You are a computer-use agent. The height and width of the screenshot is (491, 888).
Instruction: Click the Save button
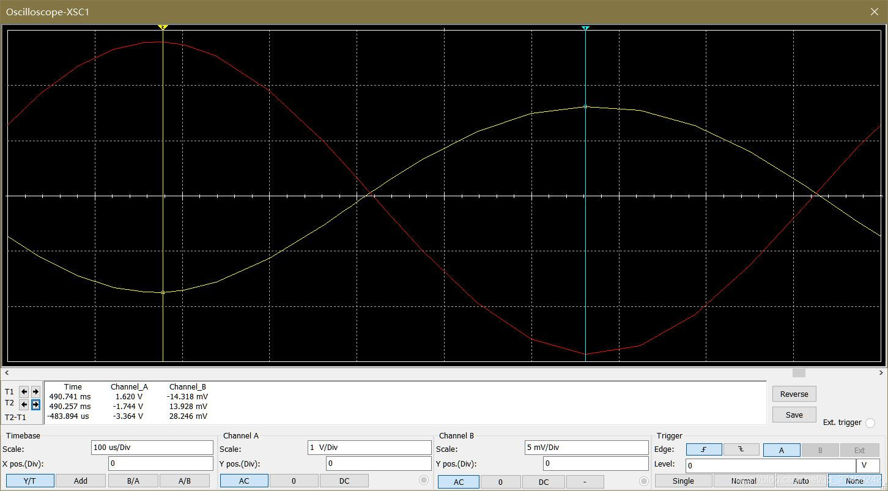click(x=794, y=415)
